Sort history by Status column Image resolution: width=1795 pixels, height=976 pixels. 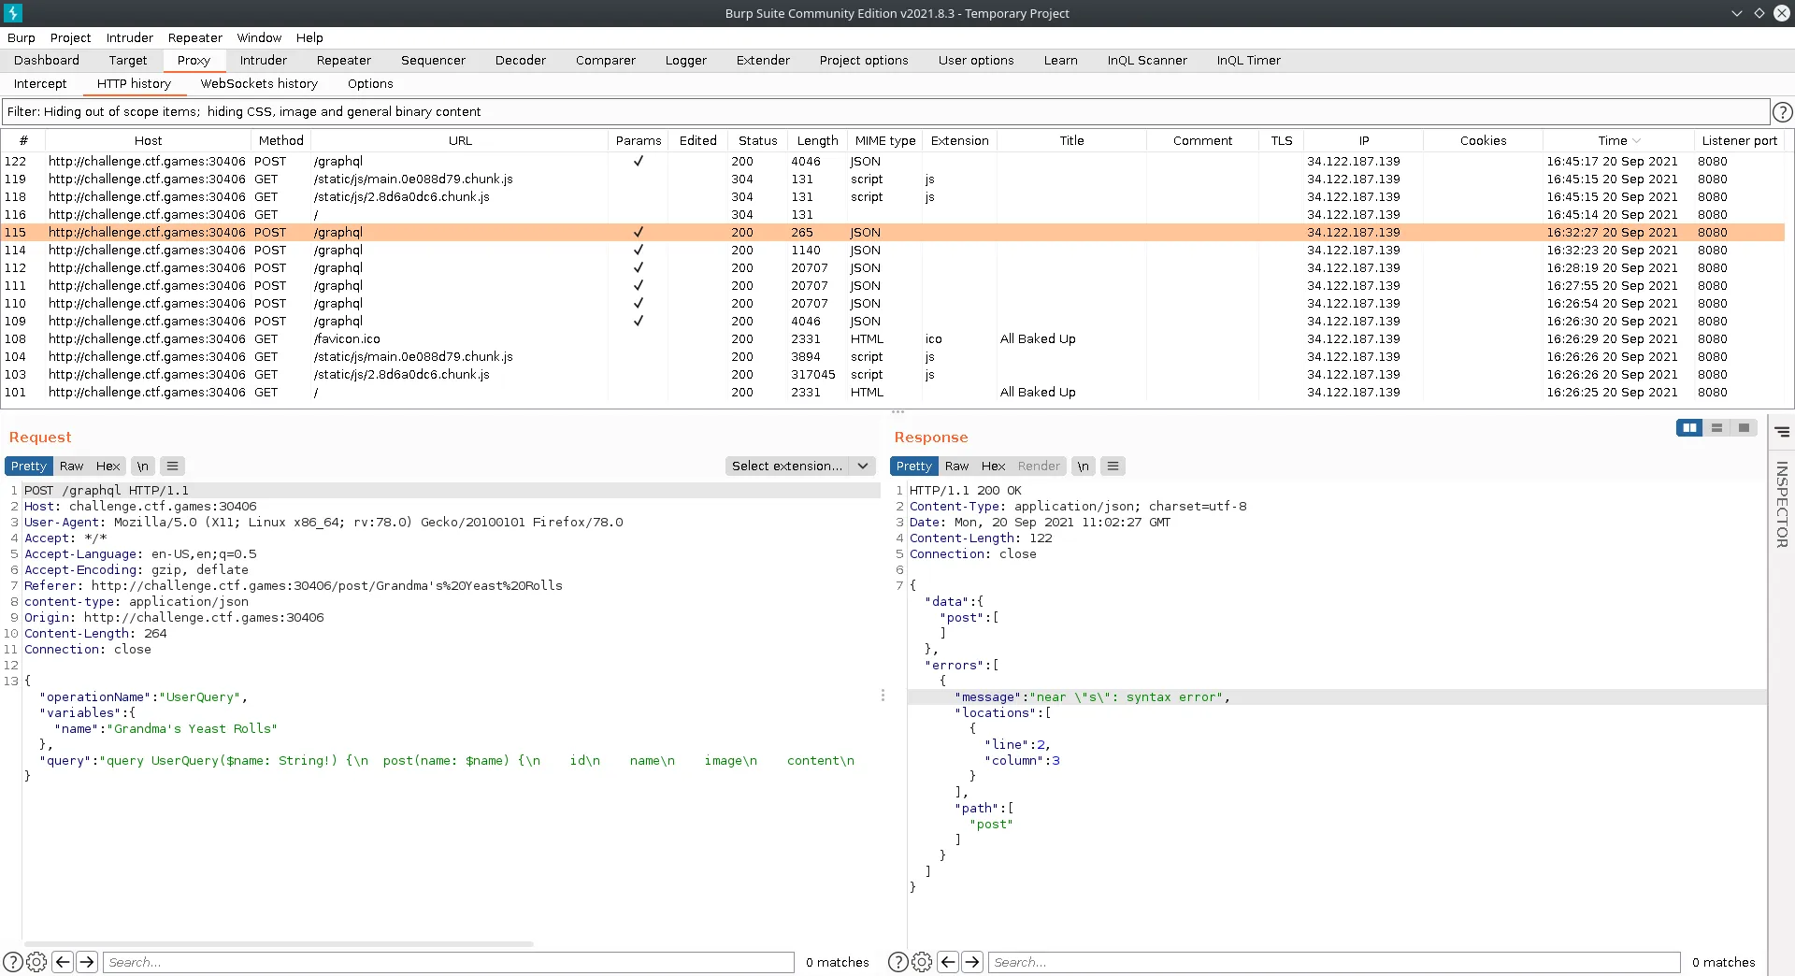click(757, 141)
